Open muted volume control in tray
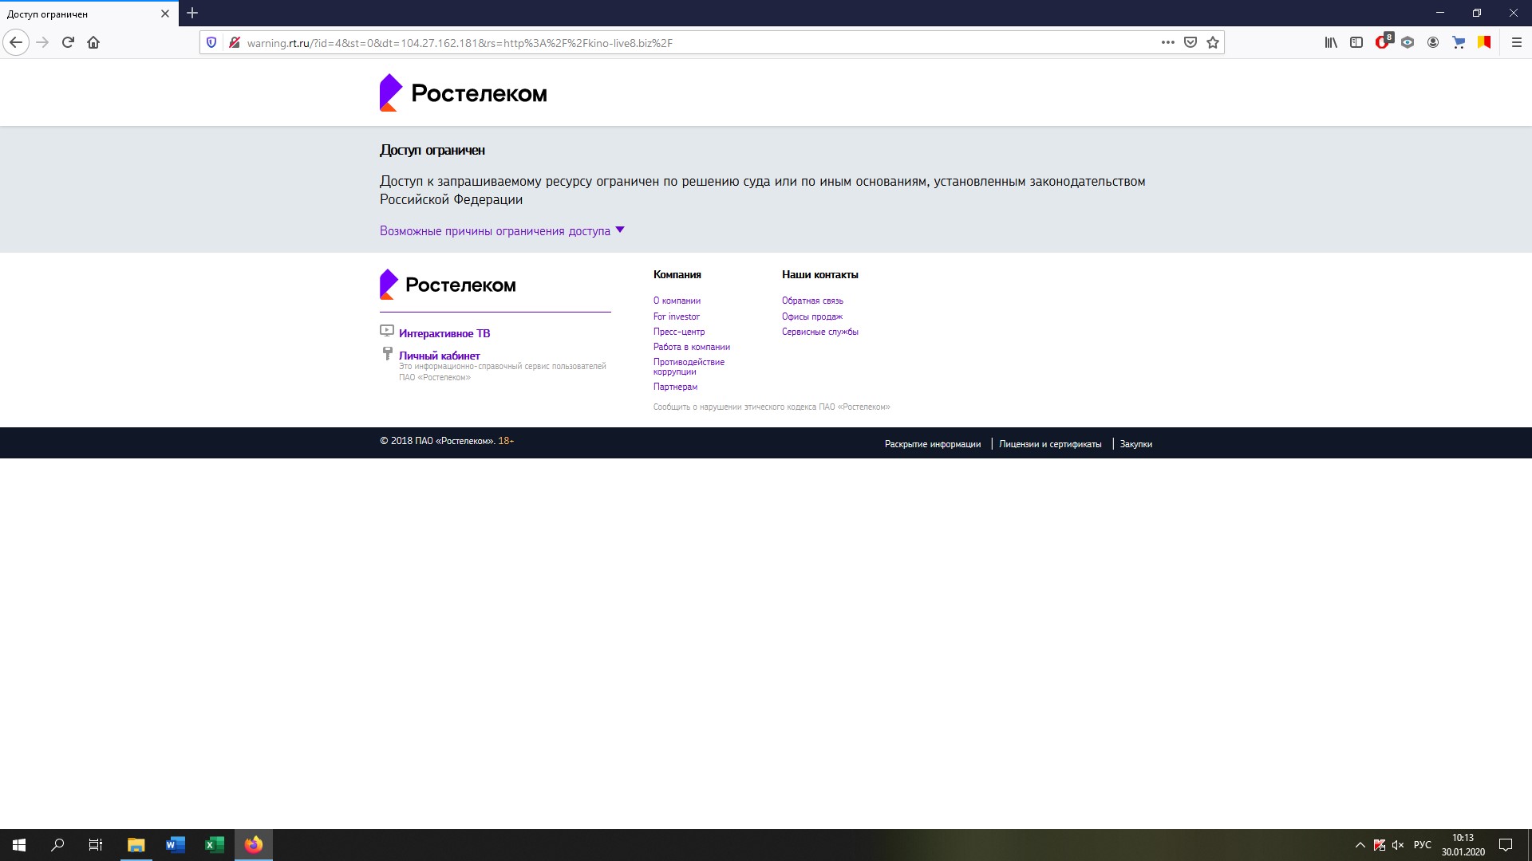Image resolution: width=1532 pixels, height=861 pixels. (x=1398, y=845)
